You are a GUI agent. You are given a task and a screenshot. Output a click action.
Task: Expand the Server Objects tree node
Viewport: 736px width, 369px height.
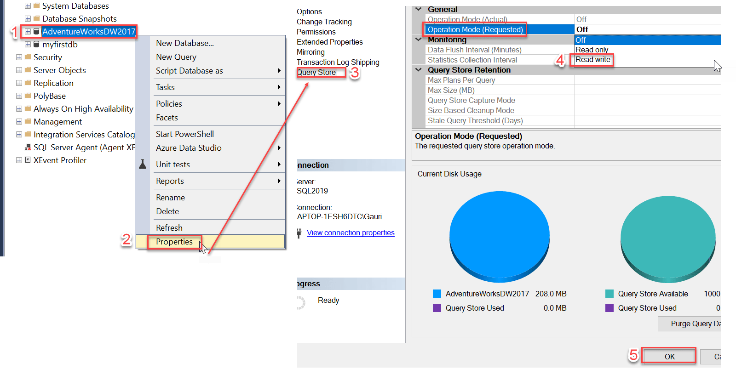tap(19, 70)
